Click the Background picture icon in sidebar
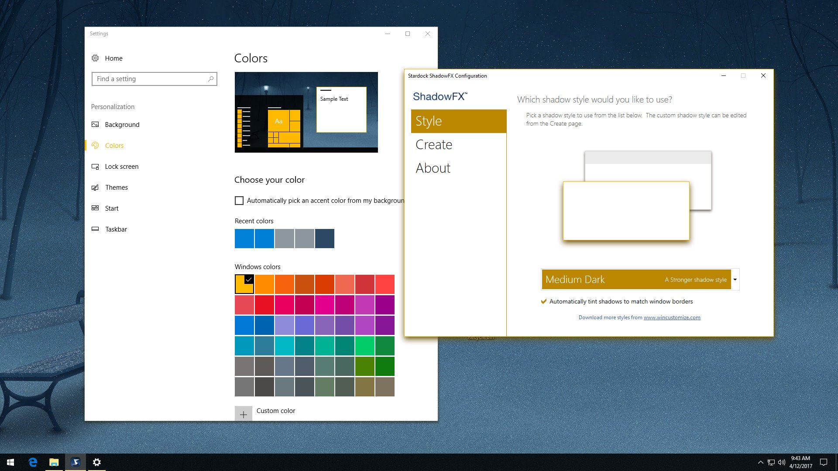Image resolution: width=838 pixels, height=471 pixels. [95, 124]
